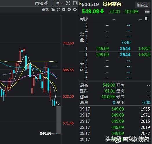Click the 卖盘 sell side label
This screenshot has width=152, height=144.
(x=82, y=37)
